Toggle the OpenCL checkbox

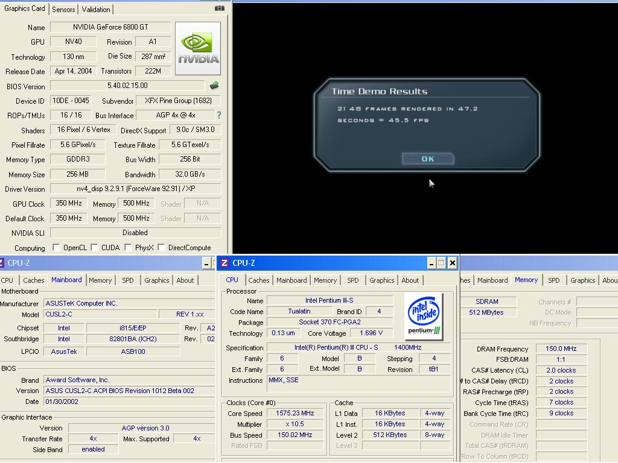56,247
